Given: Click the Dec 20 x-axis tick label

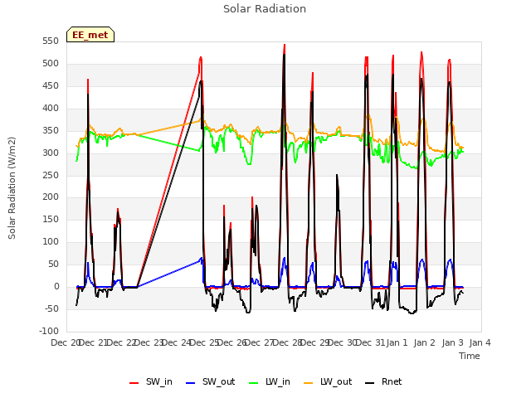Looking at the screenshot, I should [x=65, y=342].
